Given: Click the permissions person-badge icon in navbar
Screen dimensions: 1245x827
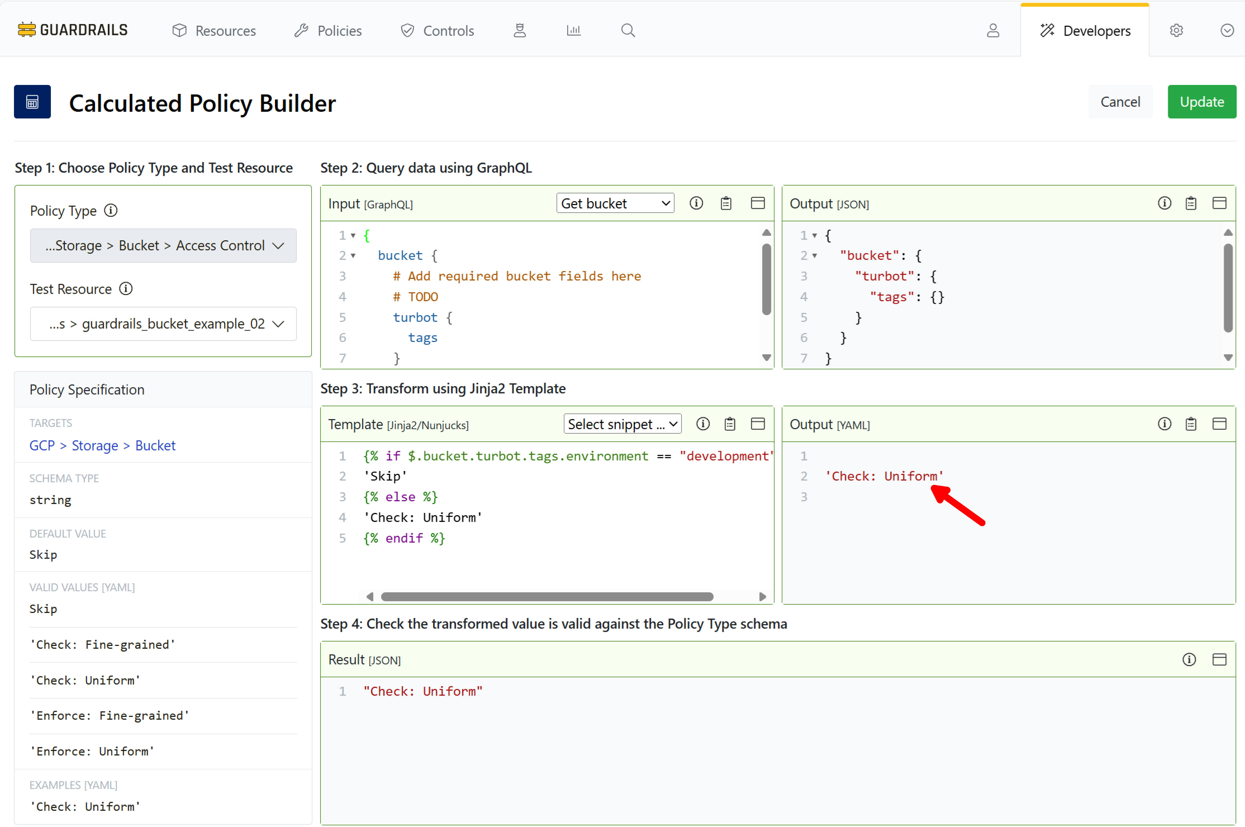Looking at the screenshot, I should (520, 30).
